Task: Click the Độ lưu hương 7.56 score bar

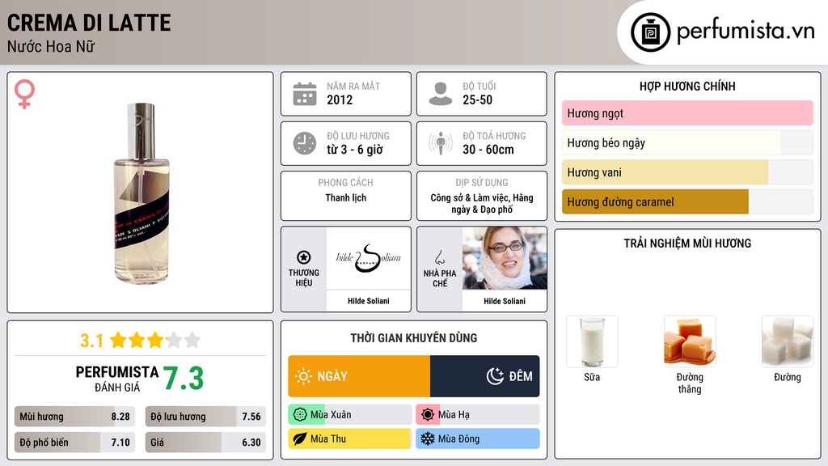Action: tap(205, 417)
